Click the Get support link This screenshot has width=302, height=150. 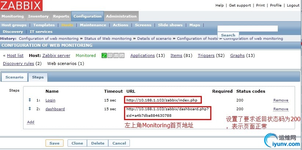coord(240,5)
